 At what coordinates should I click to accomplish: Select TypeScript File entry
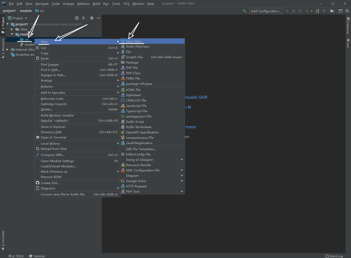[152, 111]
